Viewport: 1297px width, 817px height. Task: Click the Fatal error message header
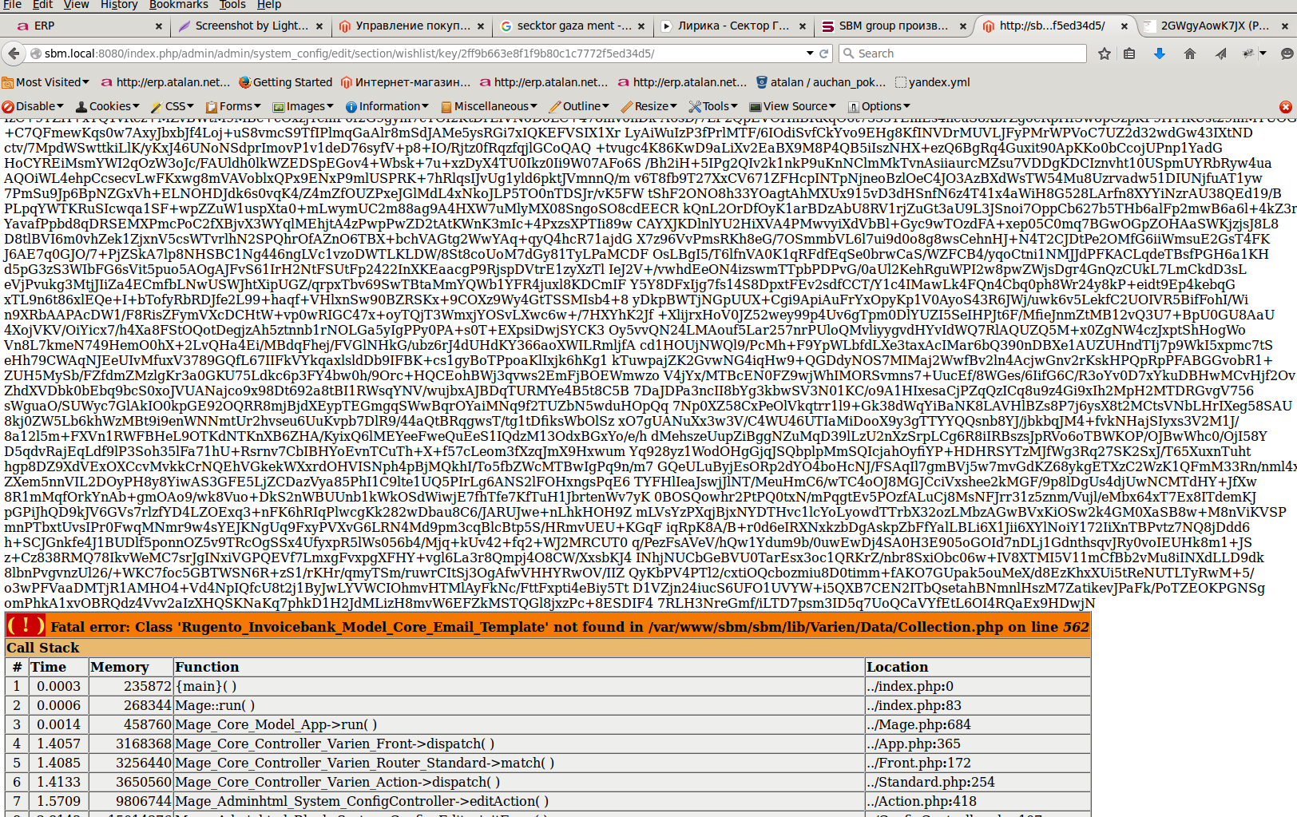coord(548,626)
